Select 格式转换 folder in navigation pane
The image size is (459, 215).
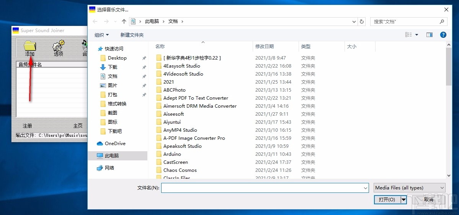tap(117, 104)
